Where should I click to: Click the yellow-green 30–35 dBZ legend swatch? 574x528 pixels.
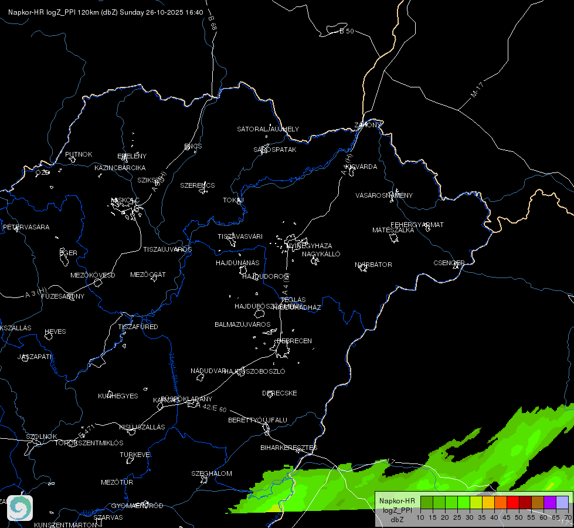[x=476, y=502]
